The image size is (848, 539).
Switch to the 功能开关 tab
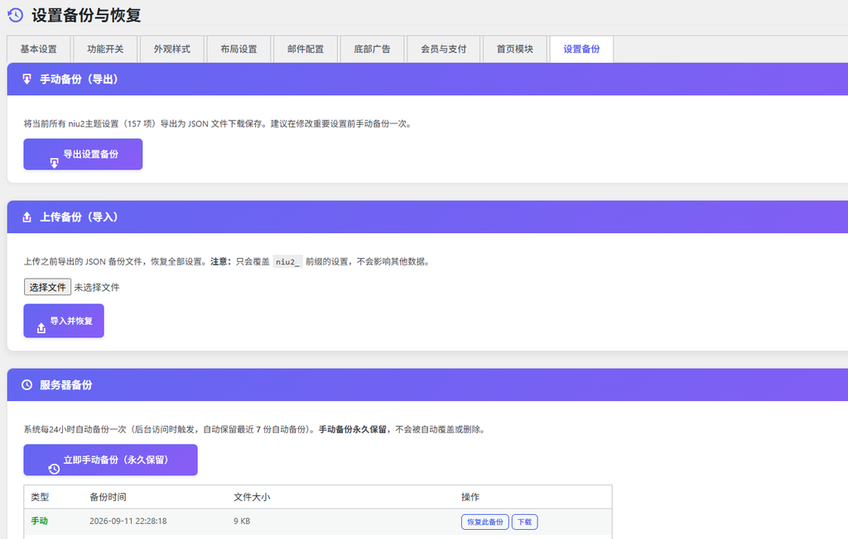click(105, 49)
